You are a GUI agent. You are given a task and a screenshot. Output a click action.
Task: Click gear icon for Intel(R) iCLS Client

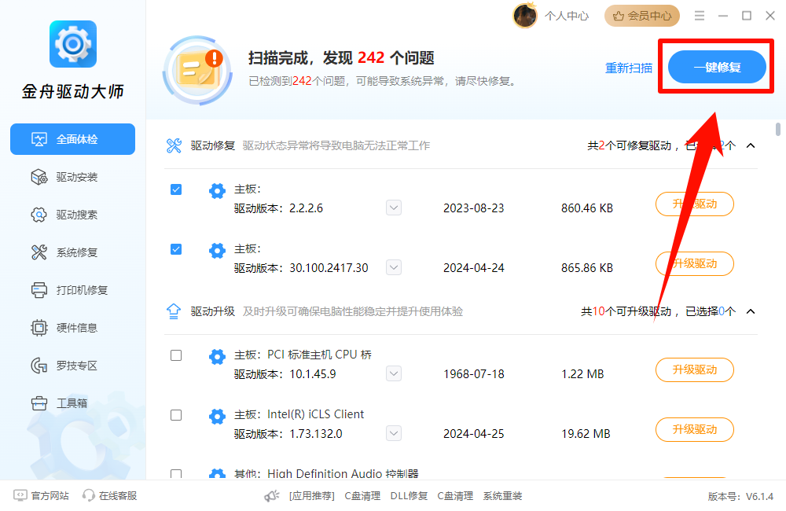(x=217, y=416)
